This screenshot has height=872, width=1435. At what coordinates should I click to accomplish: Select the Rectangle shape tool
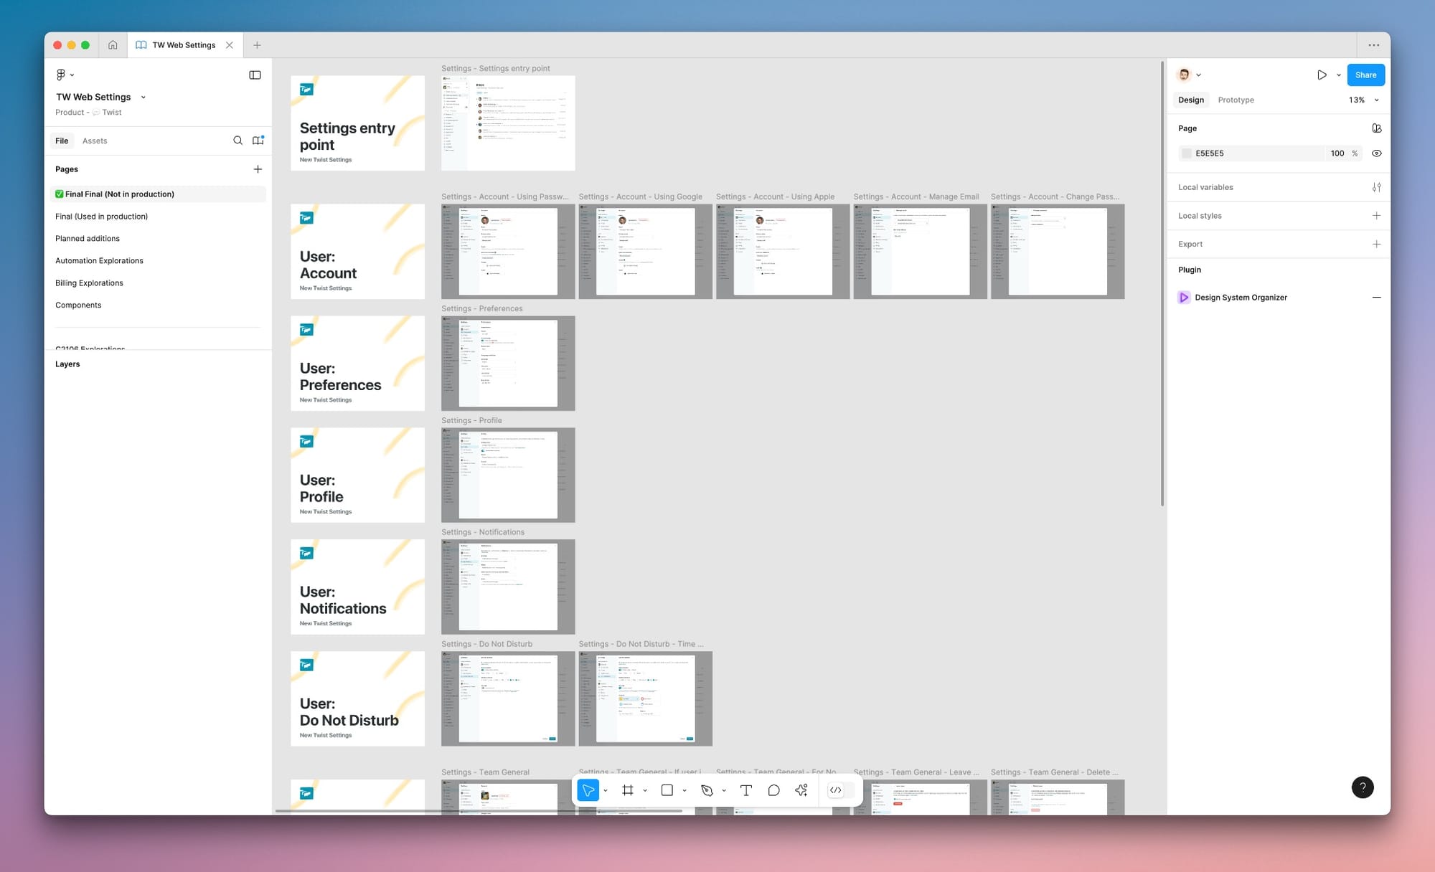[667, 790]
